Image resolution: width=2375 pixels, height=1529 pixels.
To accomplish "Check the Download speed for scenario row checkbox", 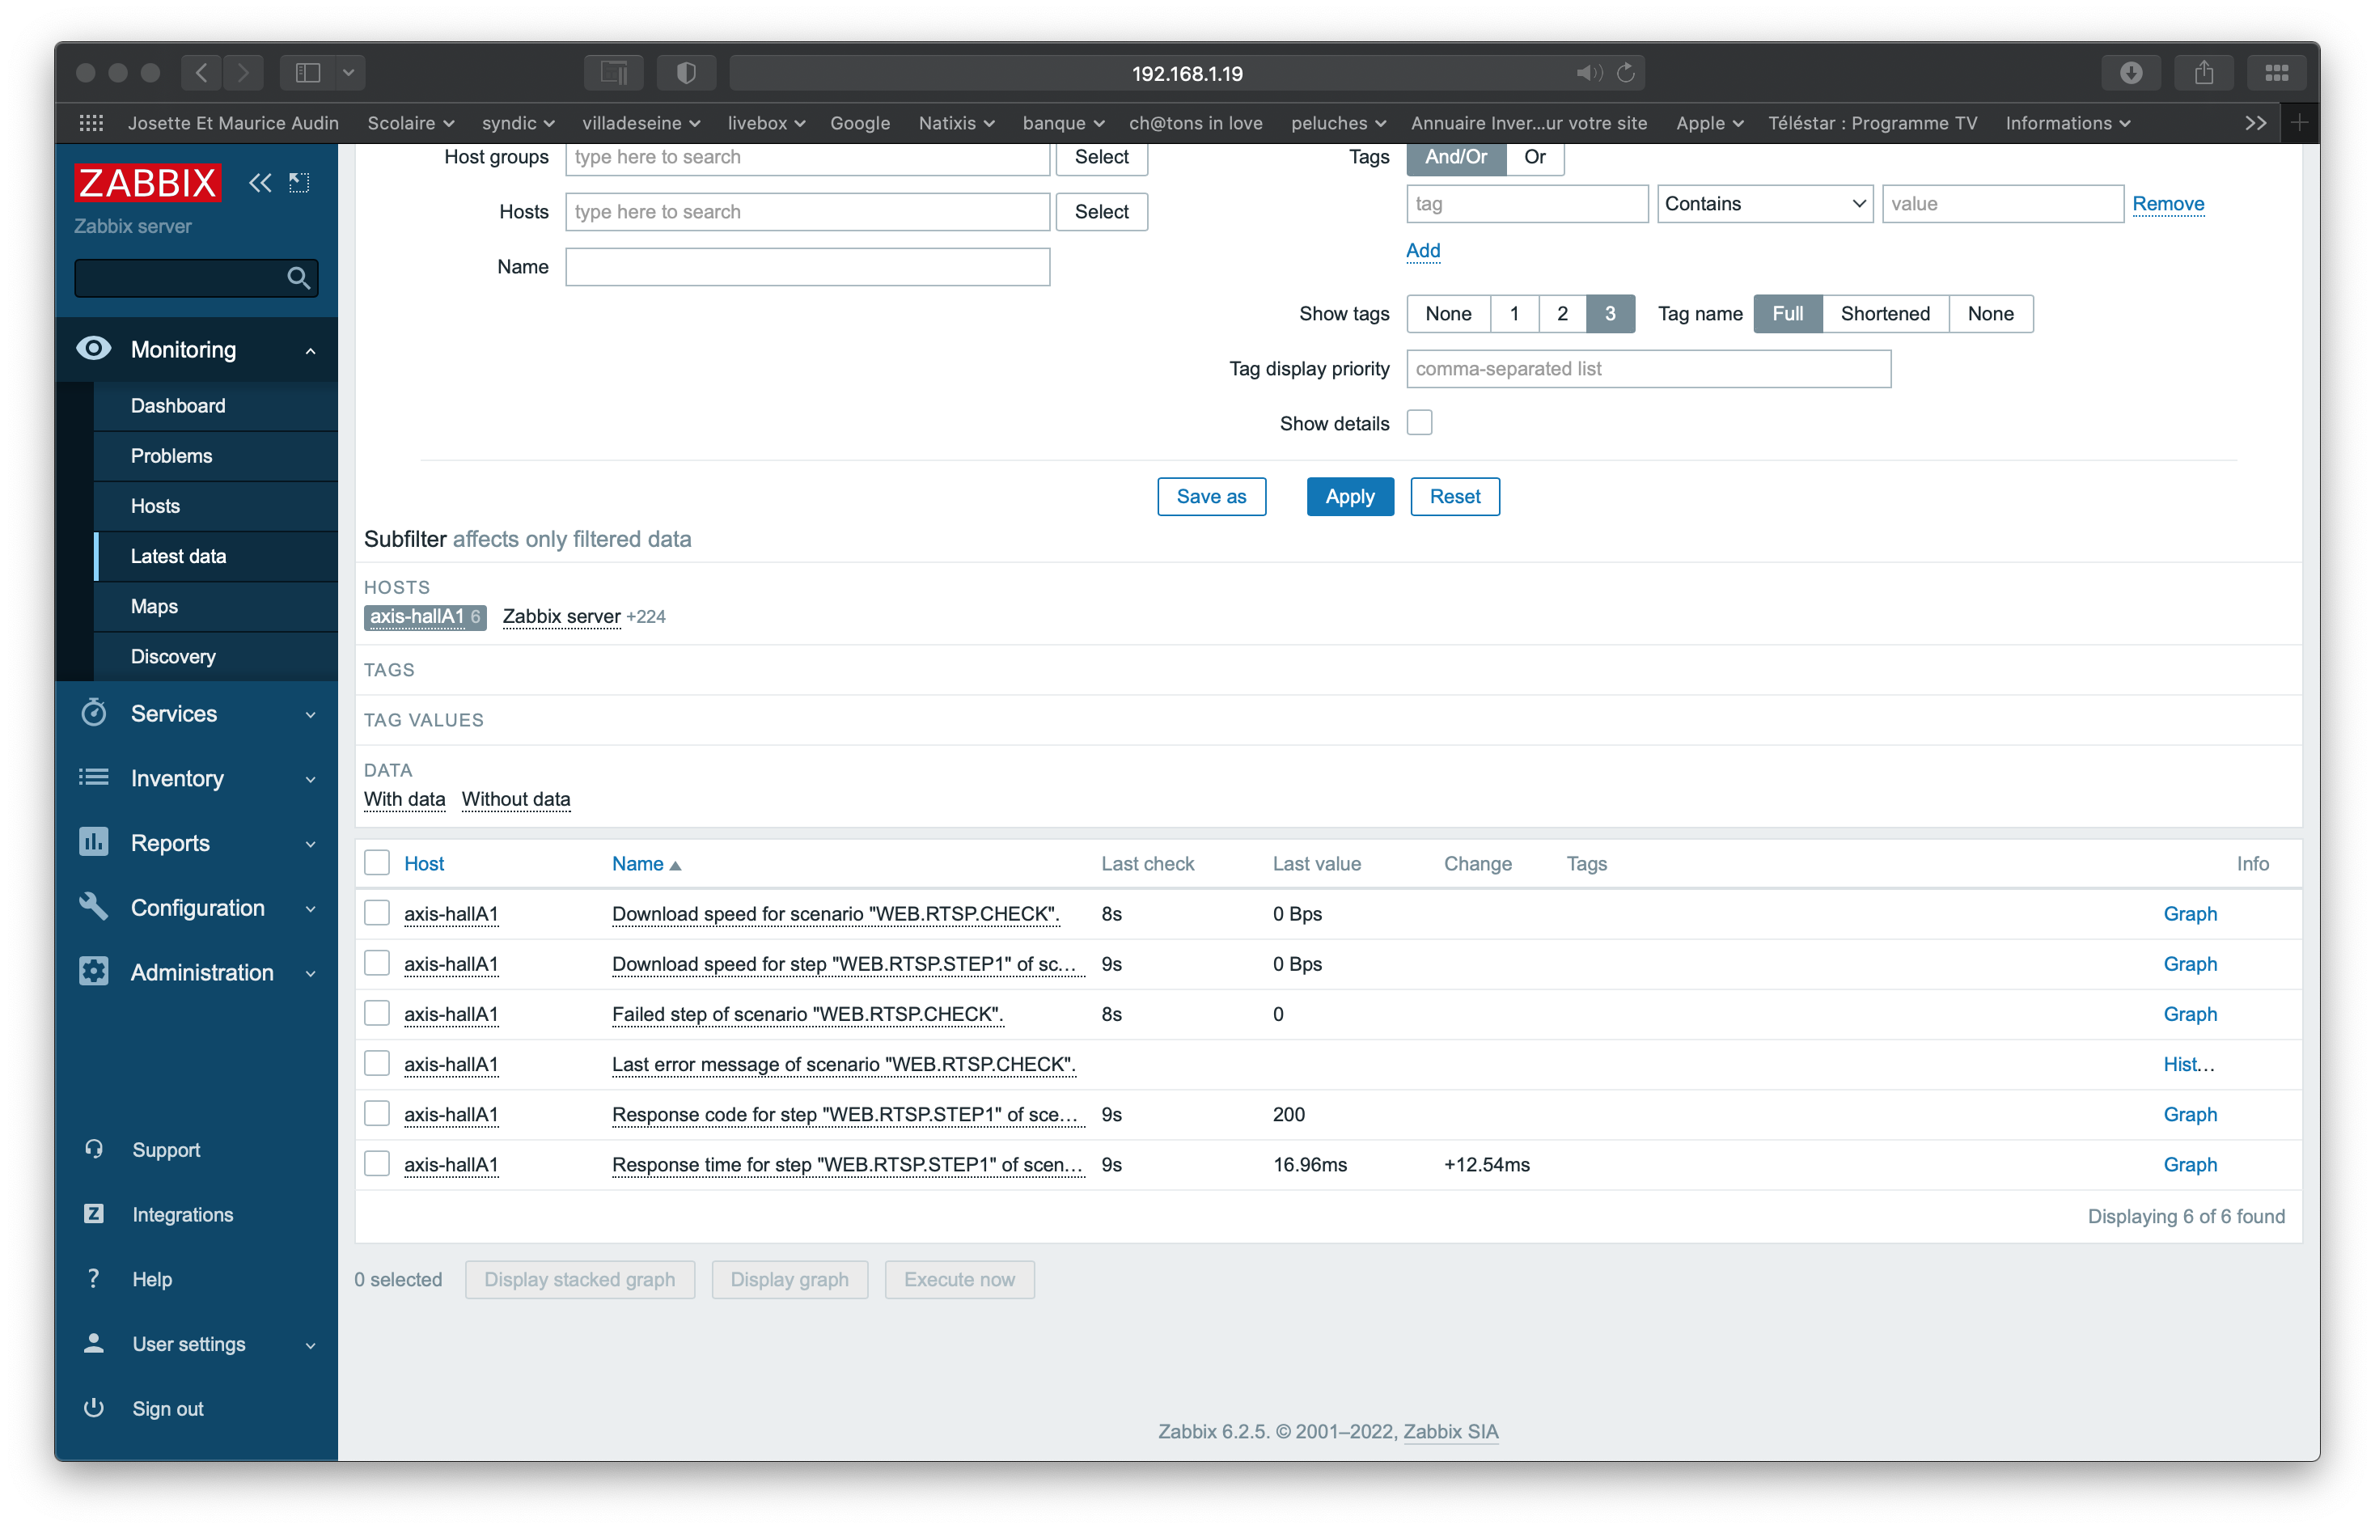I will coord(376,913).
